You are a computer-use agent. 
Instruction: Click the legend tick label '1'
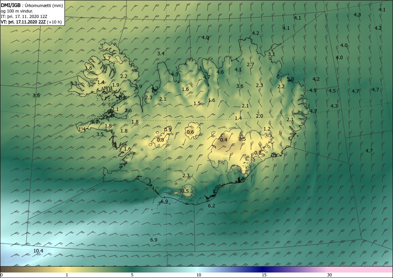(67, 275)
